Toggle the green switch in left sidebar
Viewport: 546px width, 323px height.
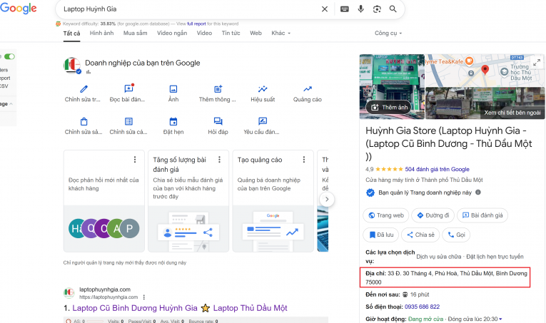9,56
